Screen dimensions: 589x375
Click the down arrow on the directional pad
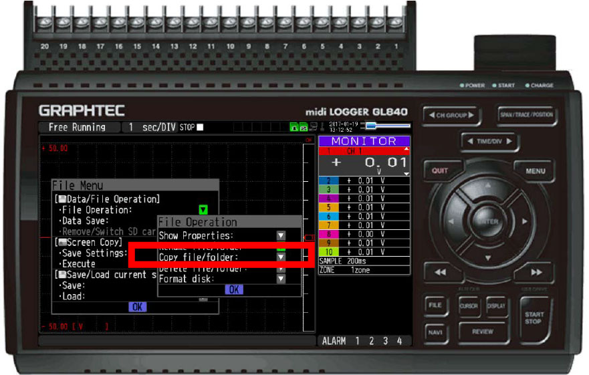[487, 258]
